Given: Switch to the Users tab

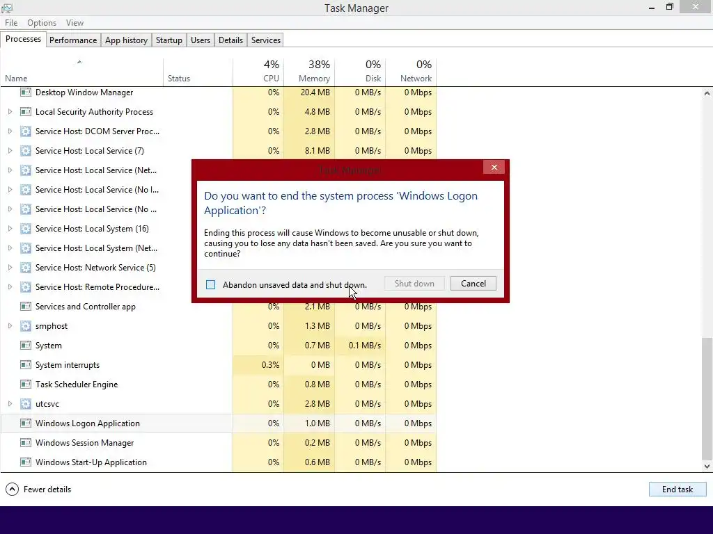Looking at the screenshot, I should pyautogui.click(x=200, y=40).
